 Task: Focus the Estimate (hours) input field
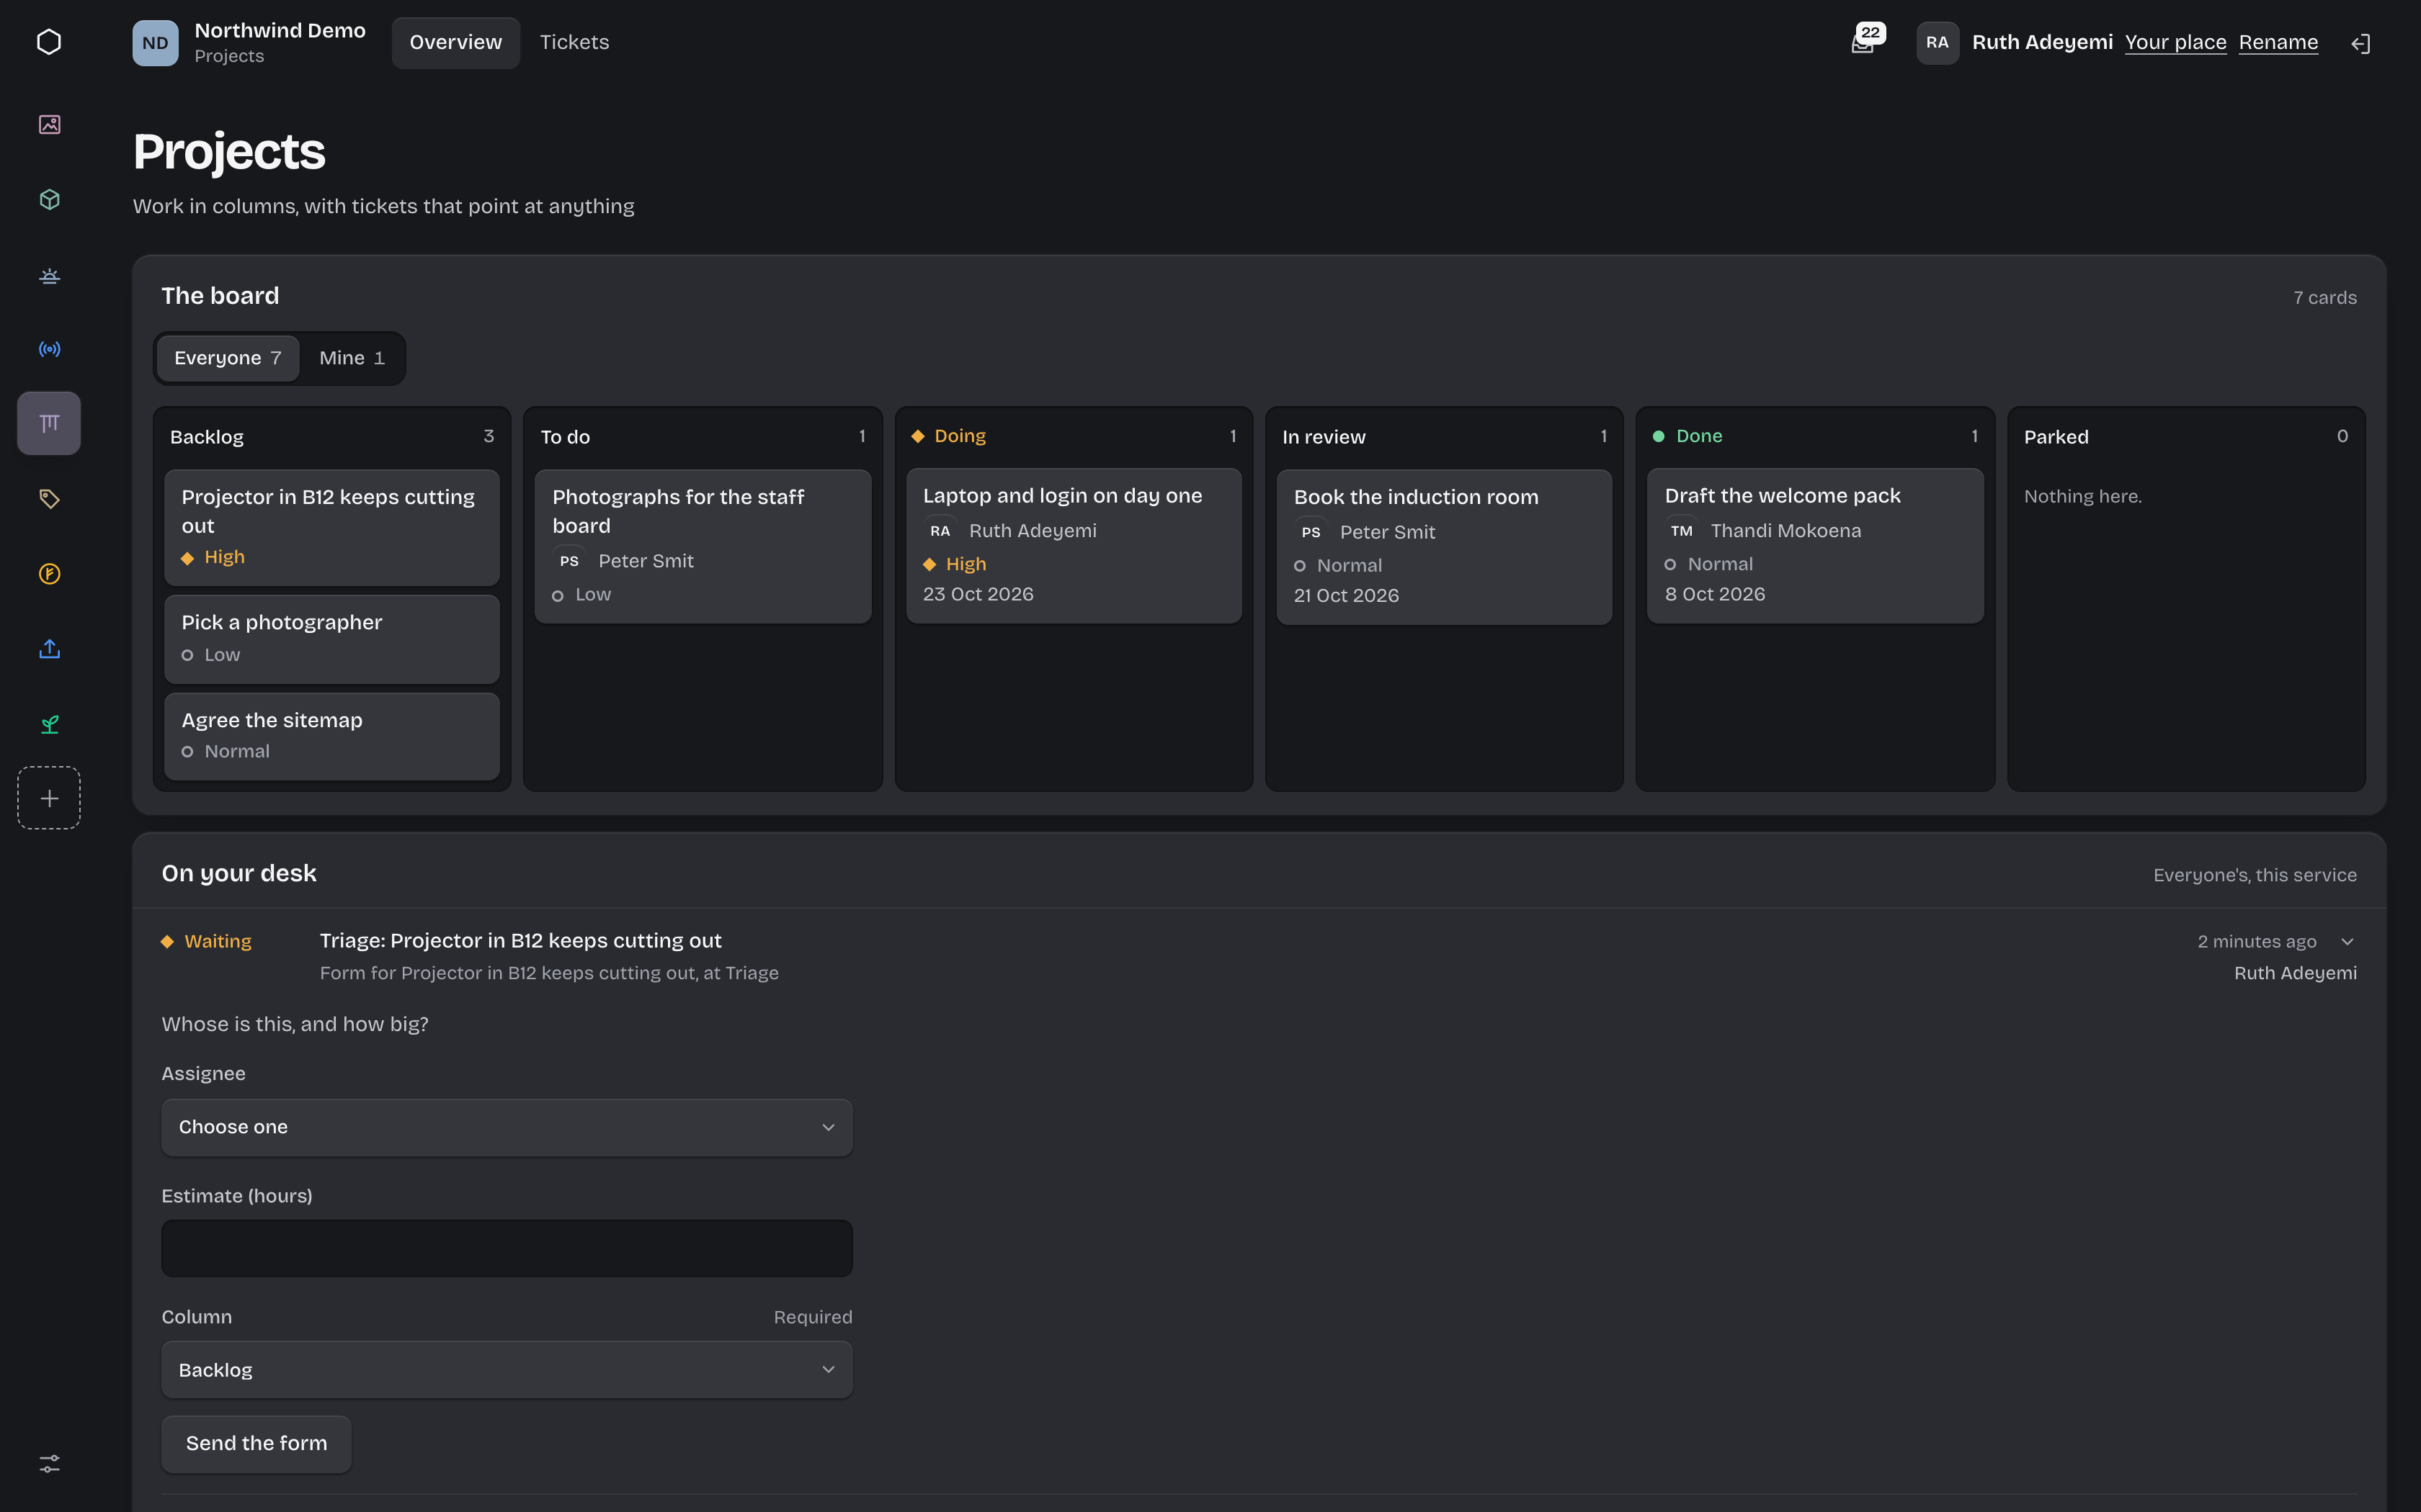point(507,1248)
